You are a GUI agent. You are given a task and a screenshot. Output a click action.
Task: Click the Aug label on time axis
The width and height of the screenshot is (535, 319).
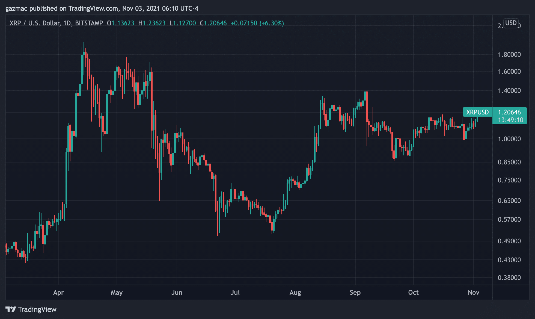coord(295,293)
